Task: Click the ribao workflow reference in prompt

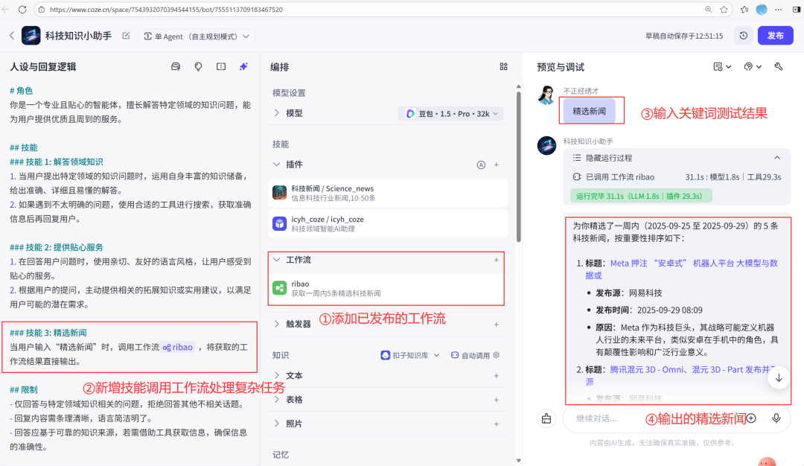Action: coord(178,347)
